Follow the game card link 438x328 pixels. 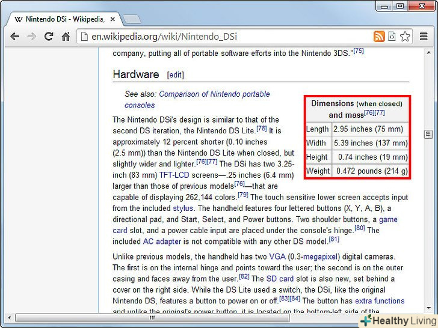pos(255,225)
